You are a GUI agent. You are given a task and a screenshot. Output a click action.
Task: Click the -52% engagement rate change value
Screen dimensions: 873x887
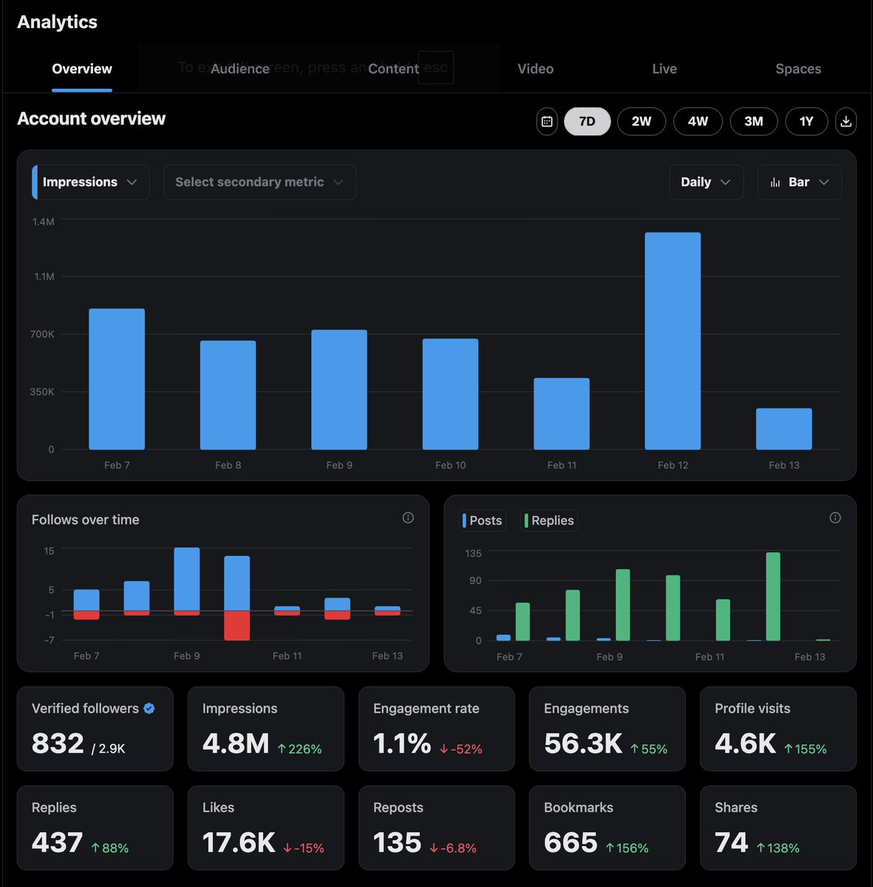pyautogui.click(x=461, y=749)
